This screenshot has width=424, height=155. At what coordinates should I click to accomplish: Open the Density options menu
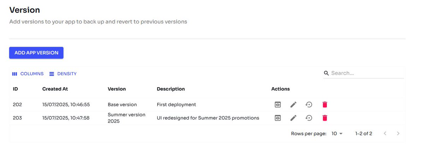tap(63, 74)
